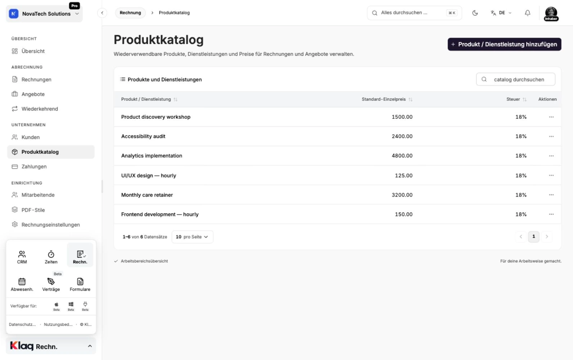
Task: Focus the catalog durchsuchen search field
Action: pyautogui.click(x=515, y=79)
